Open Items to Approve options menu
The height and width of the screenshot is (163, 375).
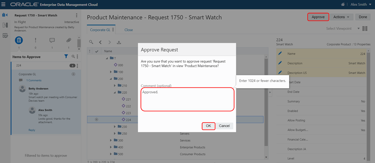(77, 56)
